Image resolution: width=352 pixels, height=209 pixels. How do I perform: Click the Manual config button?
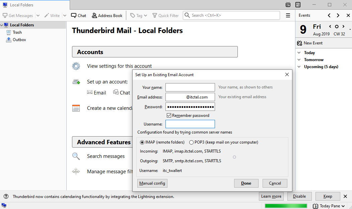152,183
